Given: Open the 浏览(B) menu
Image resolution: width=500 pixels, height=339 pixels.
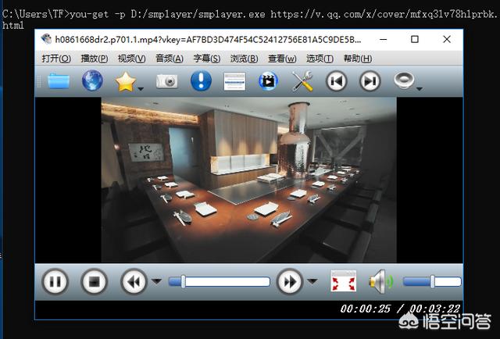Looking at the screenshot, I should click(x=244, y=59).
